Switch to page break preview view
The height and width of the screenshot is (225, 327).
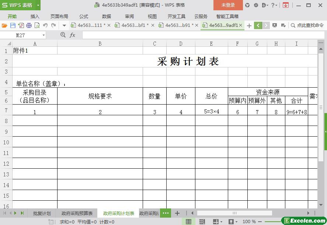point(202,222)
